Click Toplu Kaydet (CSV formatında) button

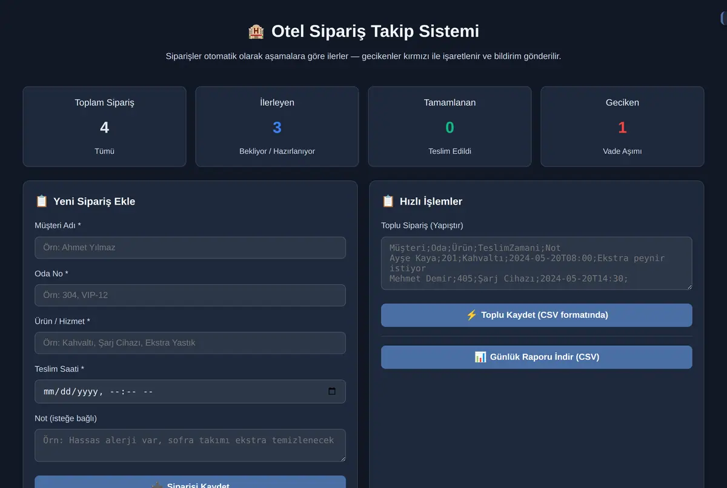click(537, 315)
